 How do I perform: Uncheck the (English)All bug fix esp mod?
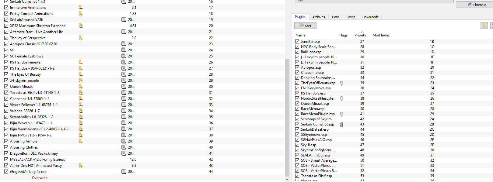point(6,171)
